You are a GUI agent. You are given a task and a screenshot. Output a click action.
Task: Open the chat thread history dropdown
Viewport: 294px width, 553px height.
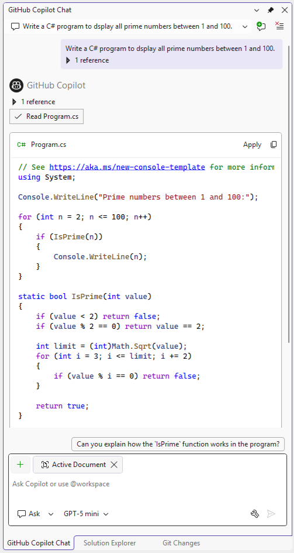pyautogui.click(x=245, y=26)
